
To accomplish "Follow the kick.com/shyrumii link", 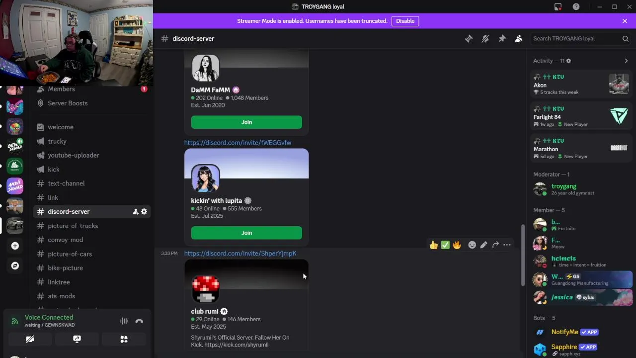I will tap(236, 345).
